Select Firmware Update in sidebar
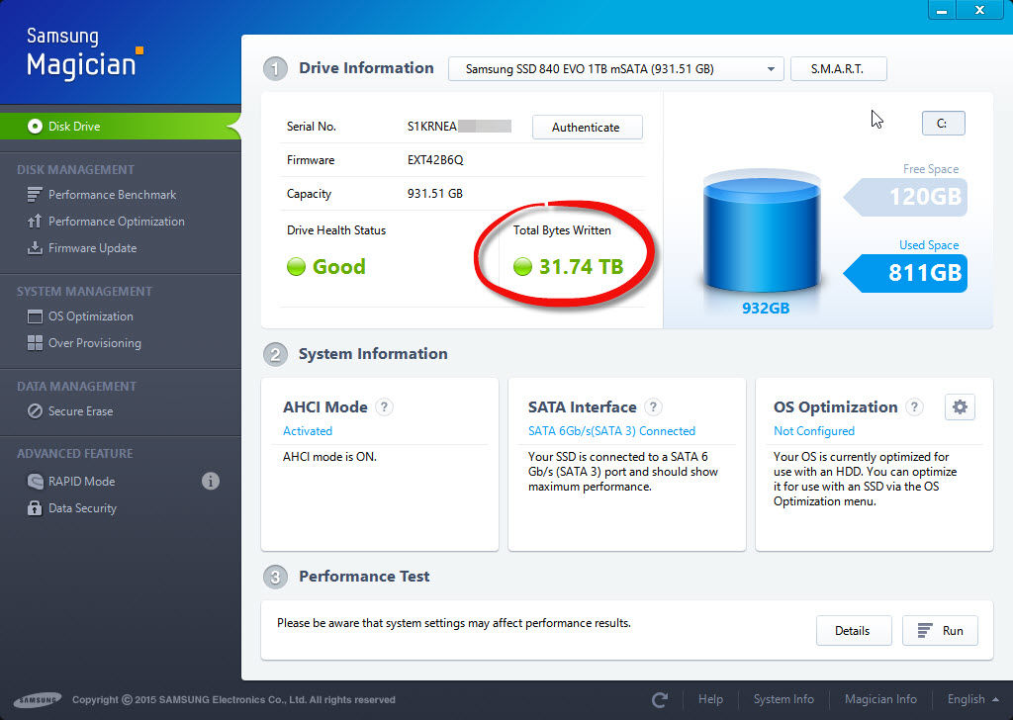The width and height of the screenshot is (1013, 720). coord(92,248)
